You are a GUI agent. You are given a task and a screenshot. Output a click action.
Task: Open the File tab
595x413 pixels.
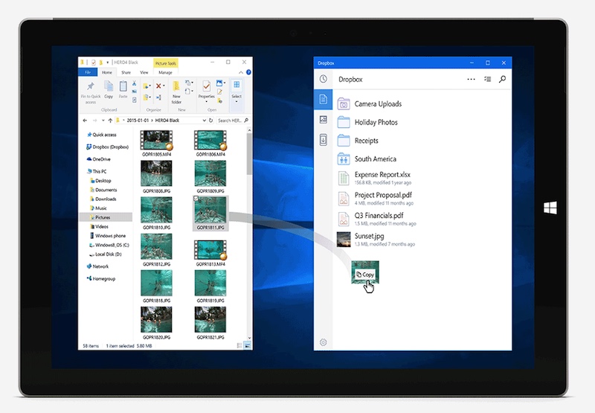pyautogui.click(x=88, y=72)
